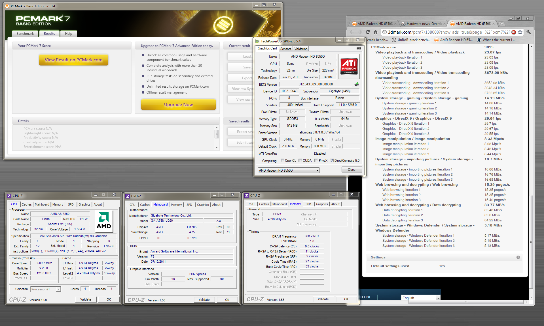The height and width of the screenshot is (326, 544).
Task: Click the Close button in GPU-Z
Action: coord(352,170)
